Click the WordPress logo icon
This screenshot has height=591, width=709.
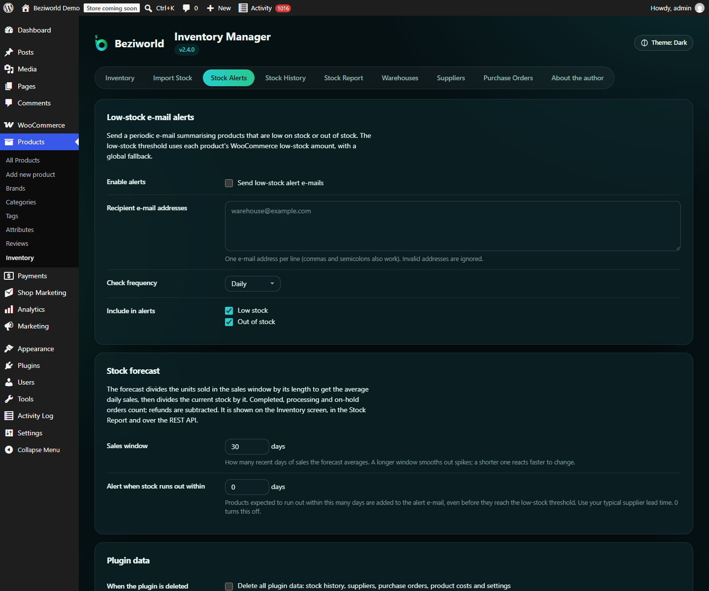coord(8,8)
